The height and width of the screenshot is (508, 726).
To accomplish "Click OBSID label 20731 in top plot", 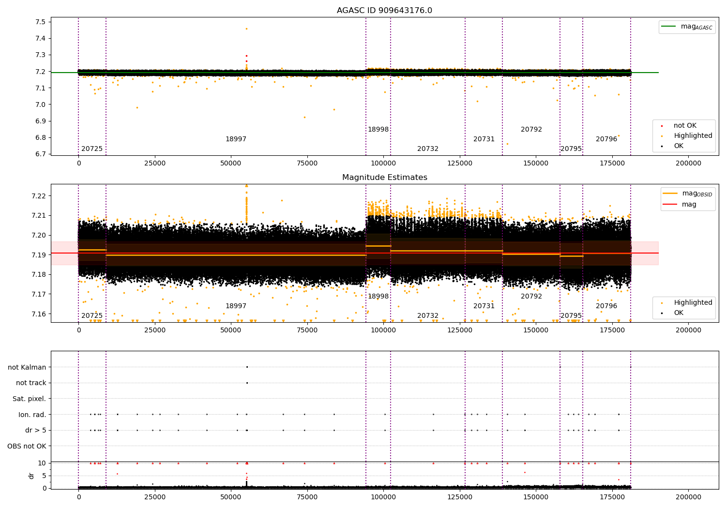I will [x=484, y=139].
